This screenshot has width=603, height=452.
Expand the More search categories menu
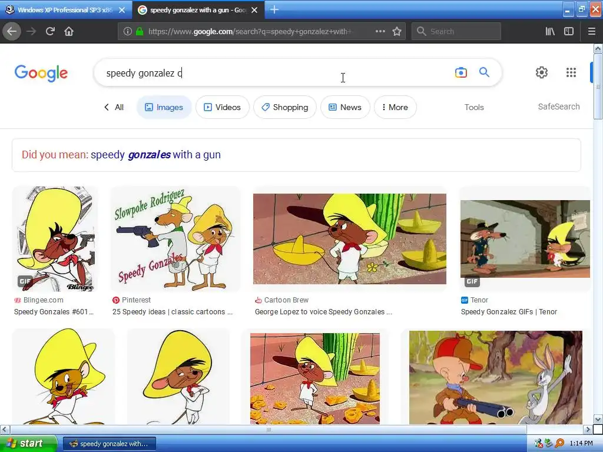[x=395, y=107]
